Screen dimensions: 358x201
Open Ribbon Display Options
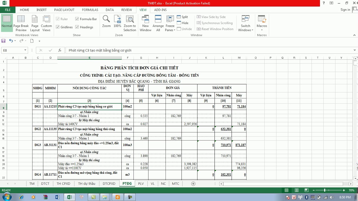(331, 3)
